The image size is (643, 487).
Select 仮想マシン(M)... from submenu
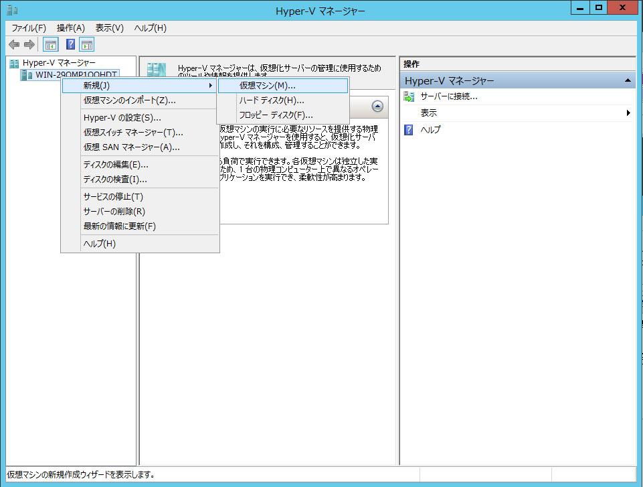pyautogui.click(x=283, y=86)
